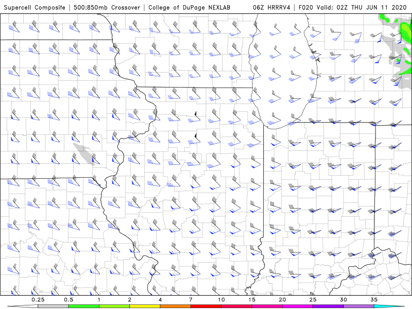The image size is (412, 309).
Task: Click the "06Z HRRRV4" model run label
Action: pos(271,7)
